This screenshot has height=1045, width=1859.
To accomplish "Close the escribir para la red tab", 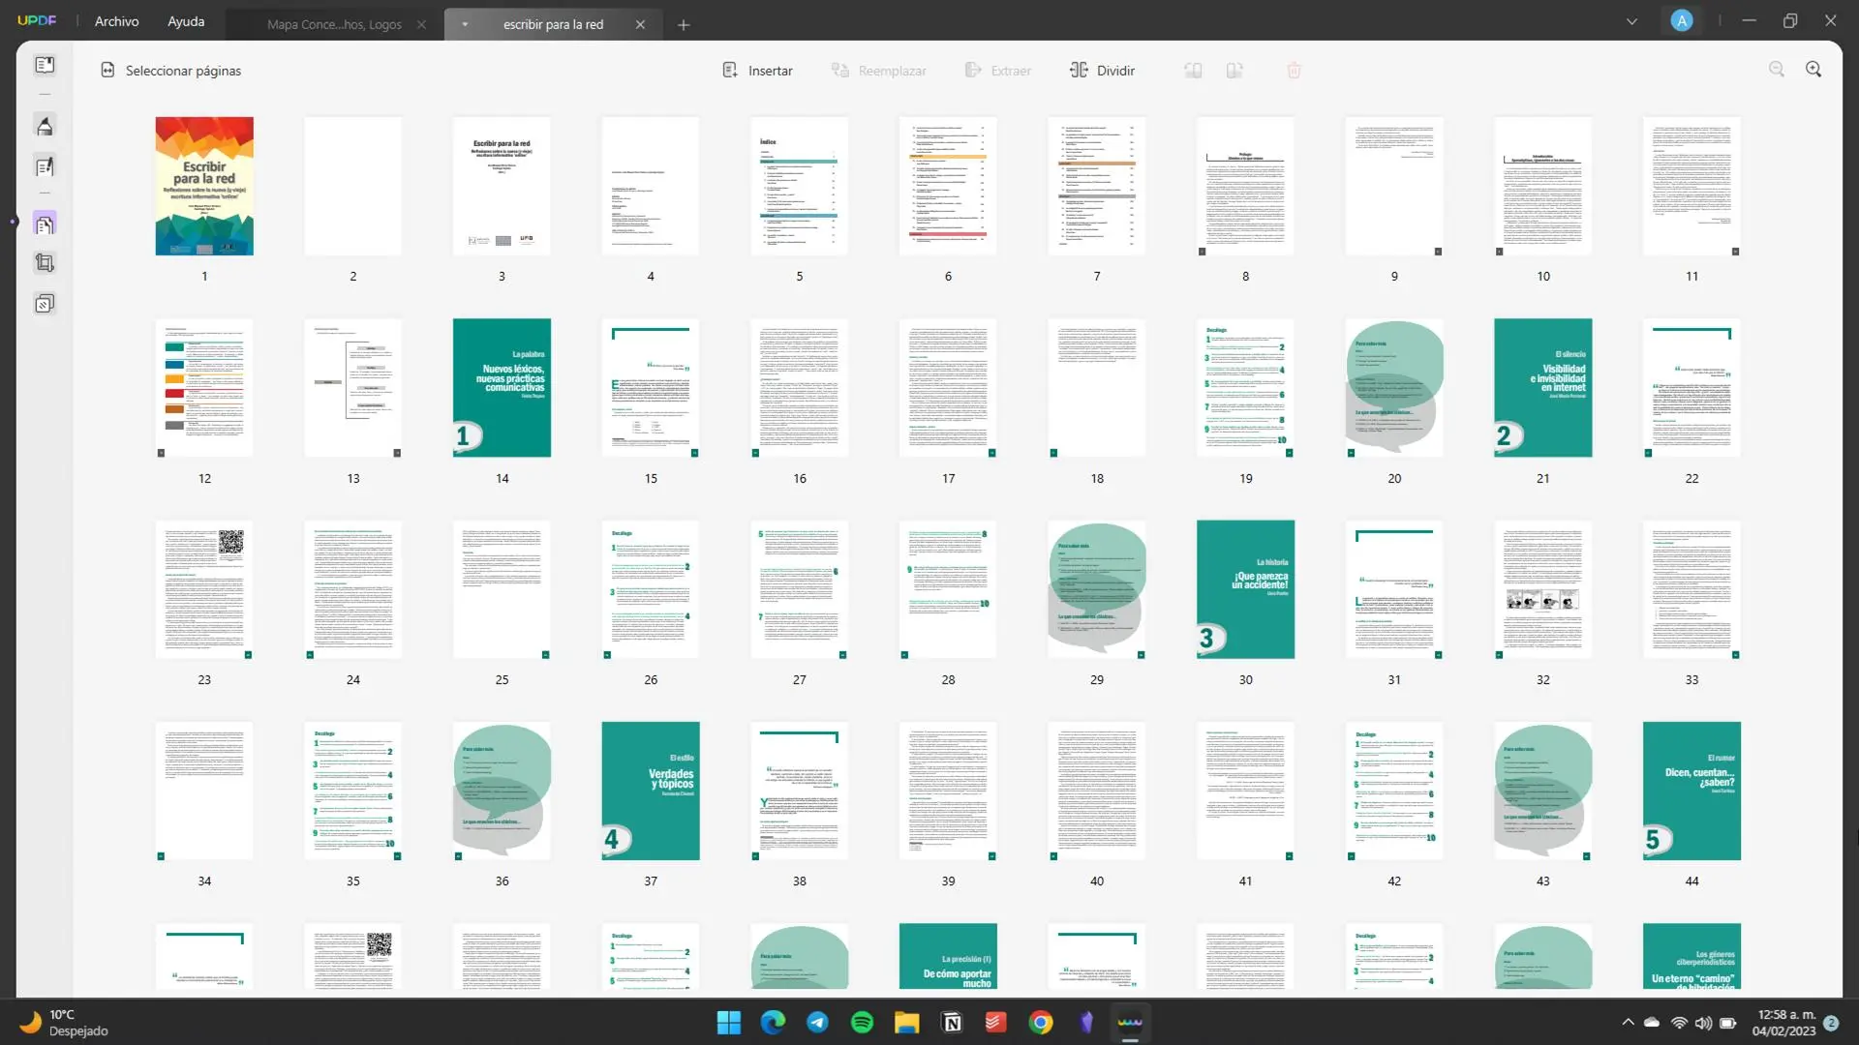I will point(640,25).
